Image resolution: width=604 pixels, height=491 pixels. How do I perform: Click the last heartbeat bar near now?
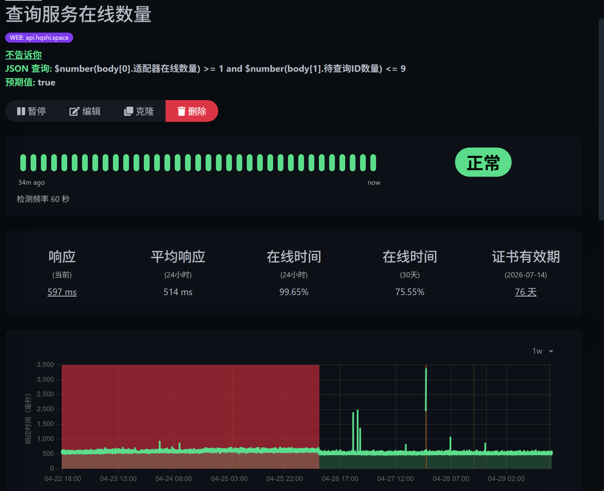pos(373,163)
